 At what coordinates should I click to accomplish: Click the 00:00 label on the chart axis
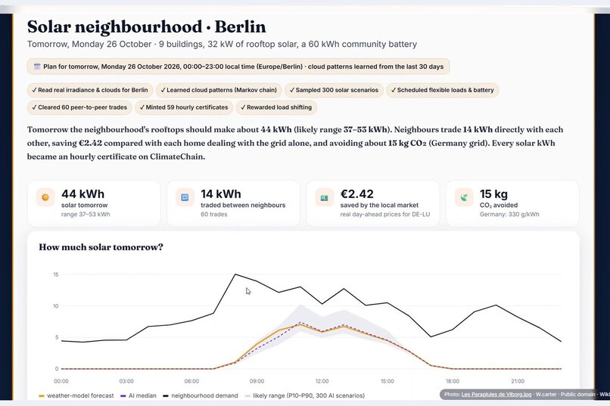coord(61,381)
